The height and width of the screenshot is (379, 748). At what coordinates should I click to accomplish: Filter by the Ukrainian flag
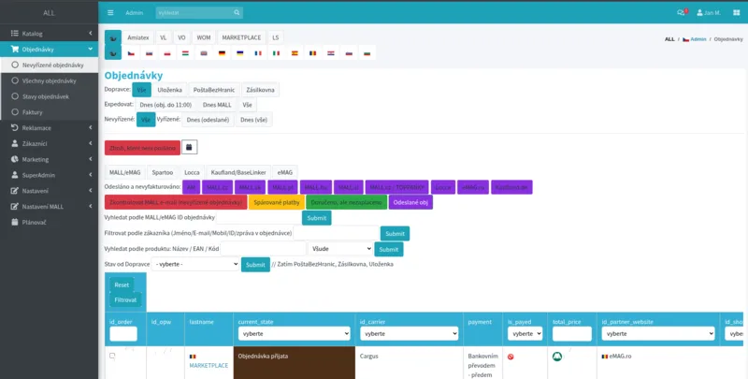pyautogui.click(x=240, y=53)
